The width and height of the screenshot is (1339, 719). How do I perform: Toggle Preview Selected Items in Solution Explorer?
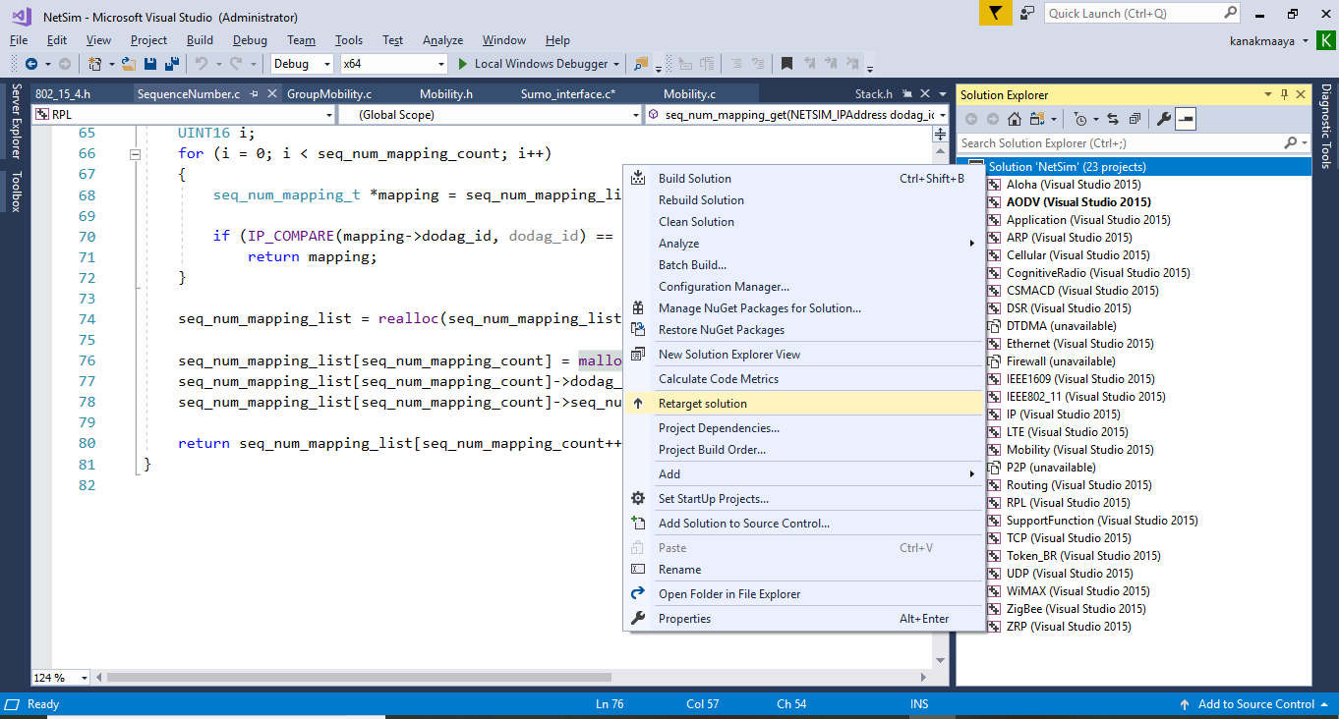point(1185,119)
